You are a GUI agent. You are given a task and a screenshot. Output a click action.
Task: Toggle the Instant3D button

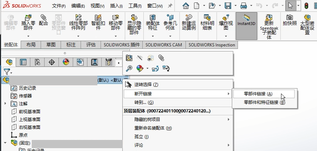(246, 26)
